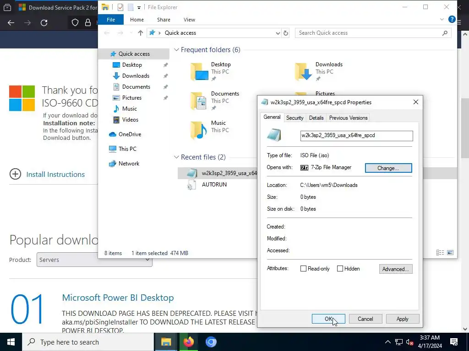The width and height of the screenshot is (469, 351).
Task: Click the taskbar search box
Action: click(88, 342)
